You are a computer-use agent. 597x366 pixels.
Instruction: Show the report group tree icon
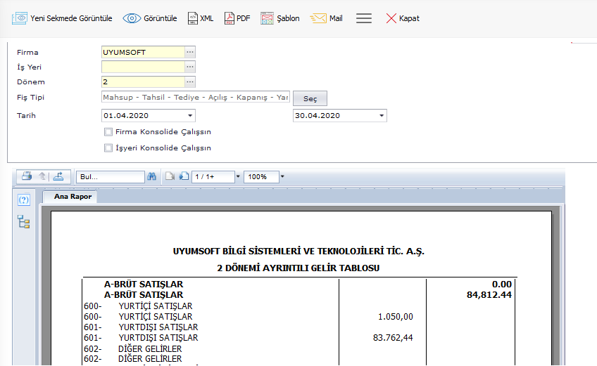pyautogui.click(x=24, y=223)
